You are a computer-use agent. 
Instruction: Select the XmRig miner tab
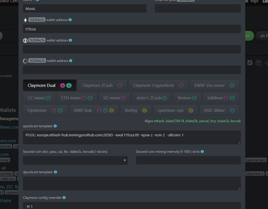pos(136,110)
